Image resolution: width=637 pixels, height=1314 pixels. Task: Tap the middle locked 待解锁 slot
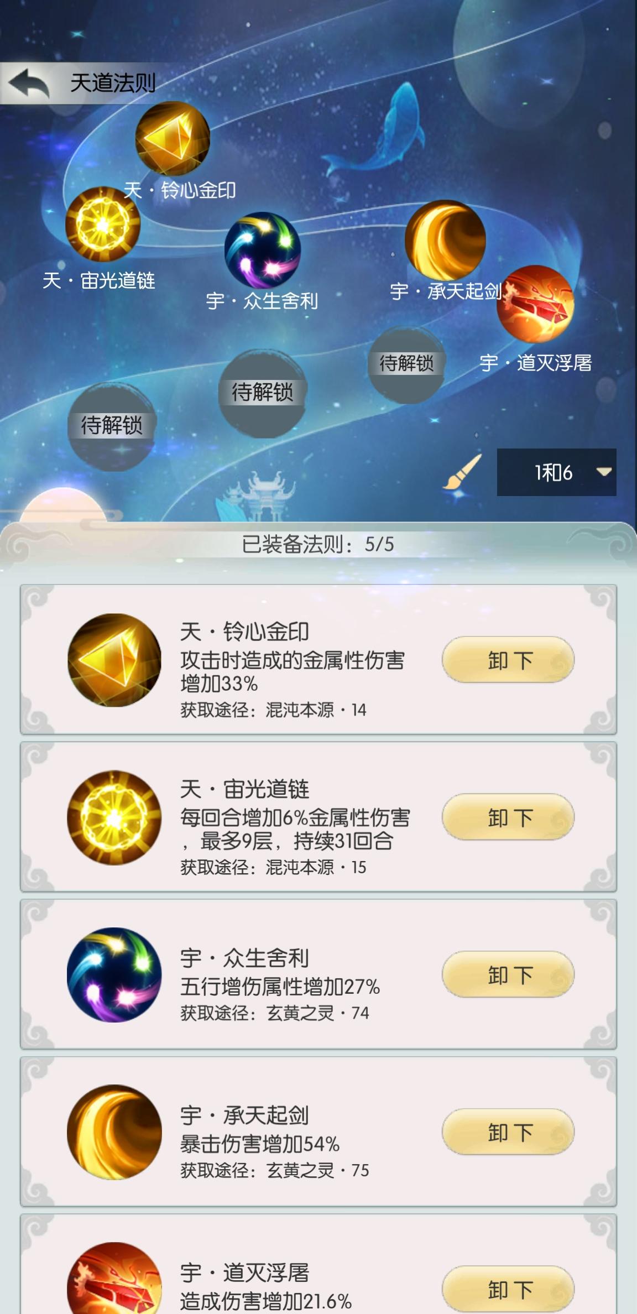(262, 393)
